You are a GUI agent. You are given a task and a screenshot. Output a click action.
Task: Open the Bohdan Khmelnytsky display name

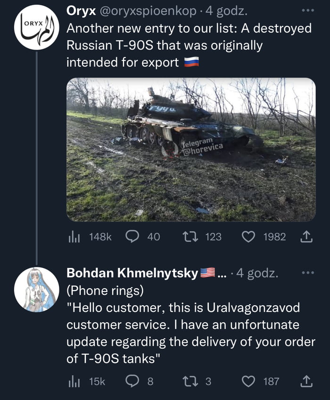132,273
